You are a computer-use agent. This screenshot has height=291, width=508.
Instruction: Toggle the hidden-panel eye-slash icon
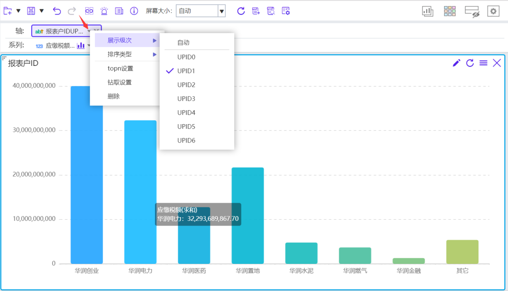pyautogui.click(x=472, y=12)
